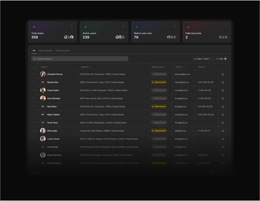The width and height of the screenshot is (260, 201).
Task: Switch to the All tab
Action: [34, 50]
